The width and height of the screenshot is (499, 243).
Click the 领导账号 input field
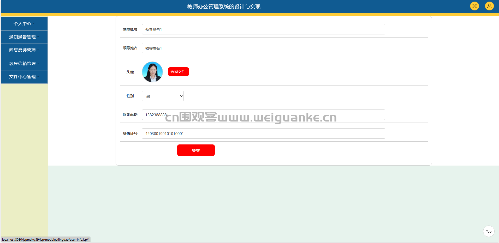tap(263, 29)
